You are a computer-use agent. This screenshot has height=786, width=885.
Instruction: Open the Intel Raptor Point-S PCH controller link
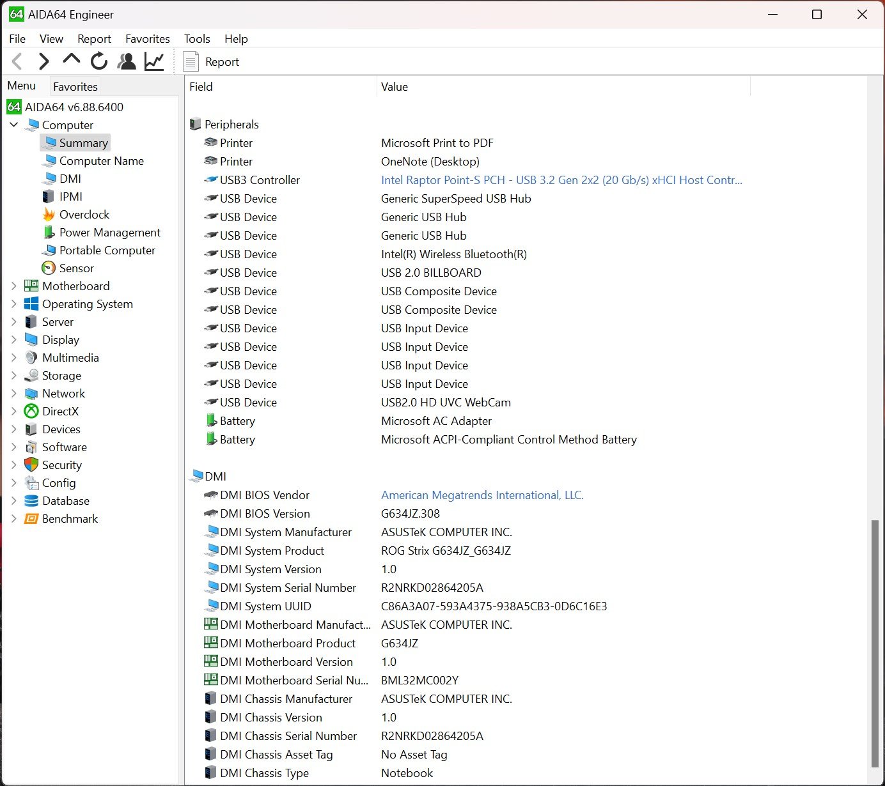click(x=561, y=180)
